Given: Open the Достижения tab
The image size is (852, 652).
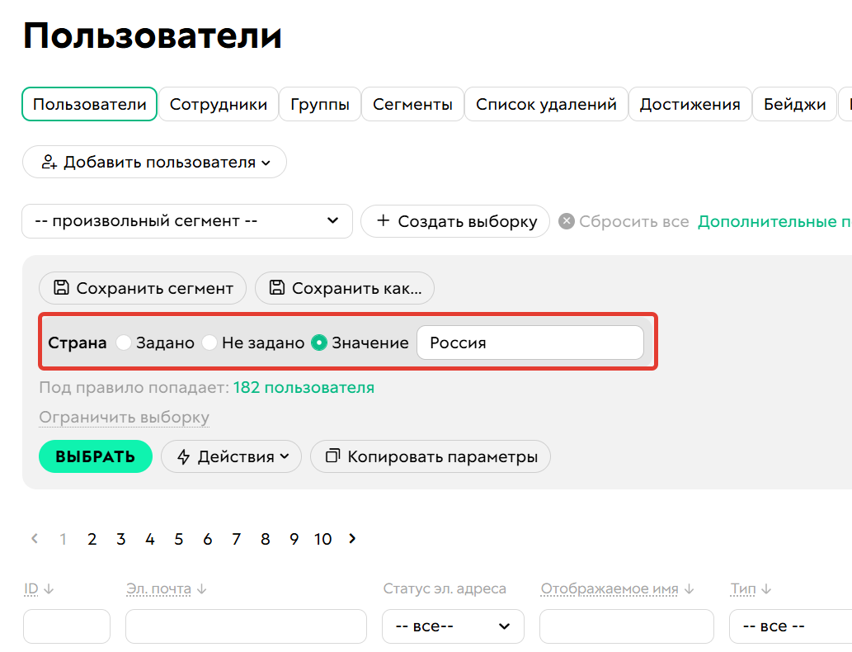Looking at the screenshot, I should (x=690, y=104).
